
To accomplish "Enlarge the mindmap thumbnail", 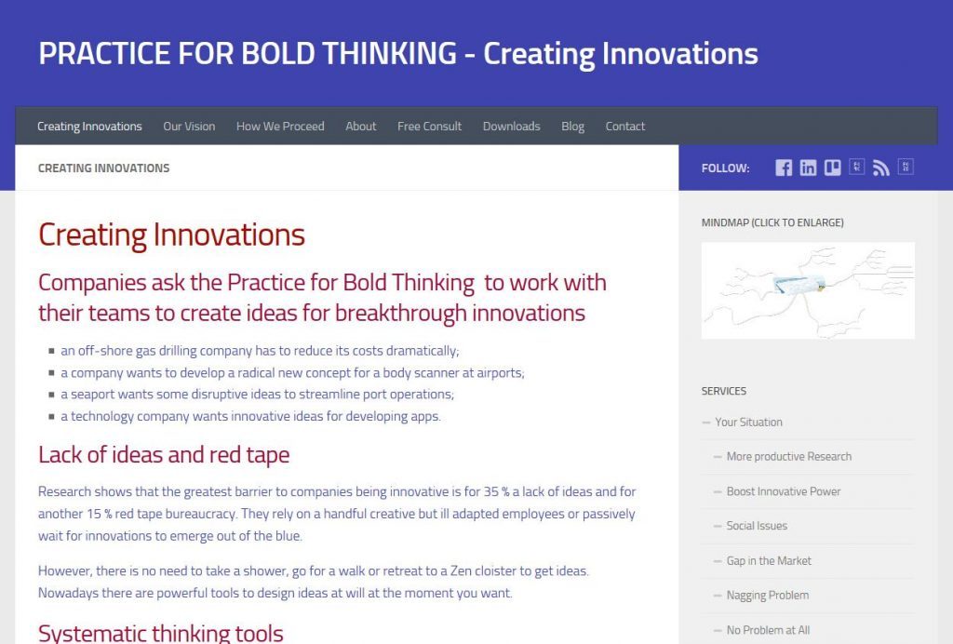I will click(x=808, y=290).
